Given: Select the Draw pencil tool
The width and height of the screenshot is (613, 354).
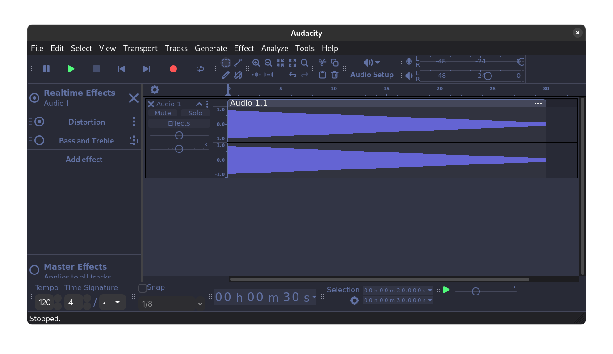Looking at the screenshot, I should [x=226, y=75].
